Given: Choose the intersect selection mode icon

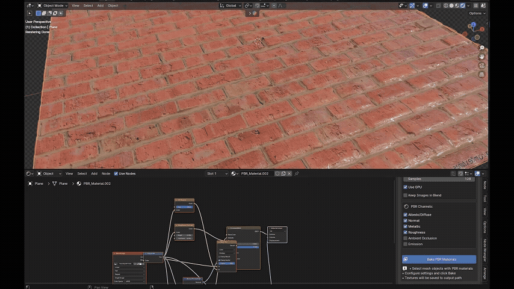Looking at the screenshot, I should (61, 13).
